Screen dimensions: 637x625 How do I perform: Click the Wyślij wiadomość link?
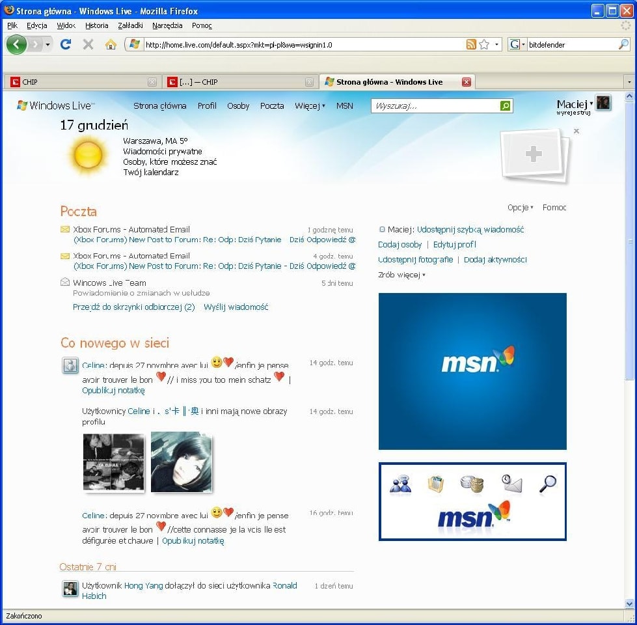(x=236, y=307)
